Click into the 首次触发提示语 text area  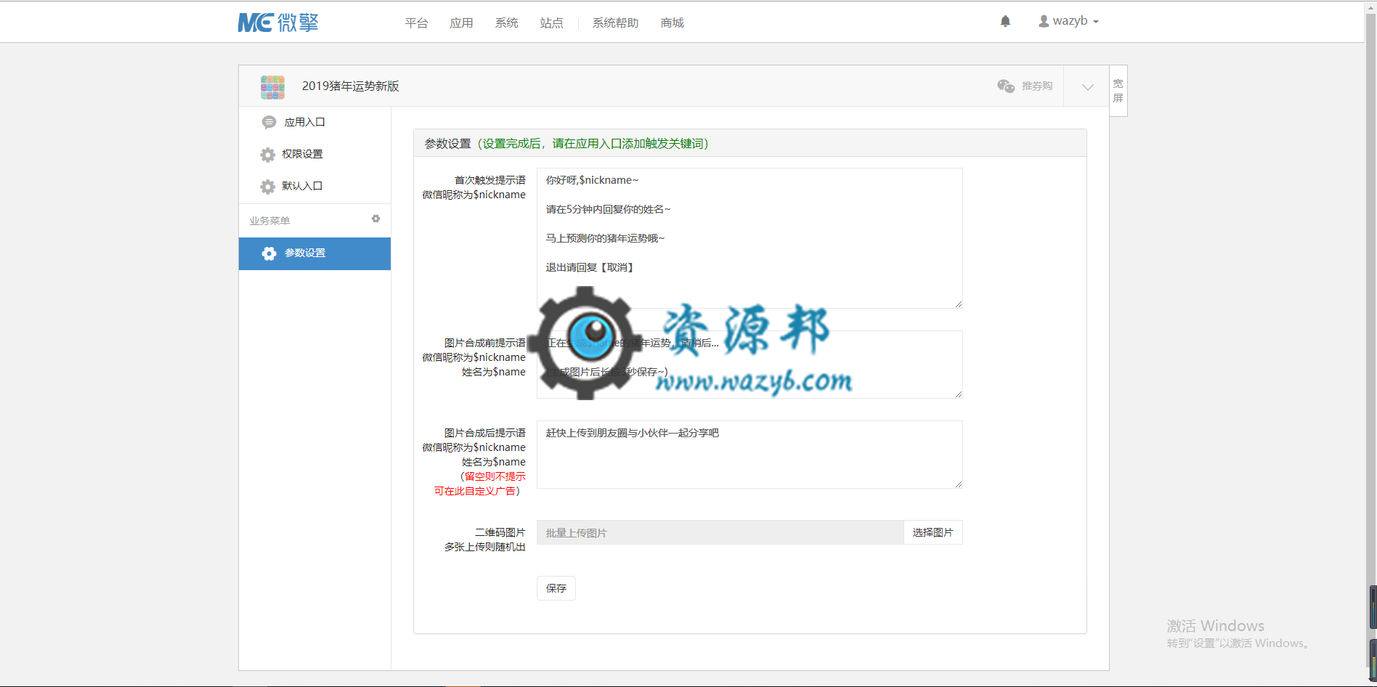coord(750,238)
